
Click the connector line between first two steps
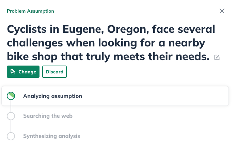[11, 106]
